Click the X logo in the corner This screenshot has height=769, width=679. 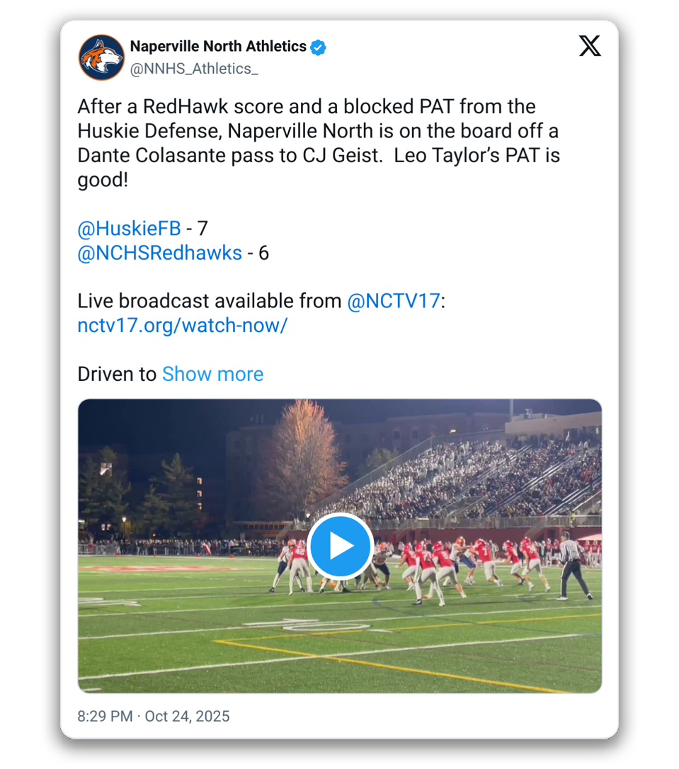coord(589,47)
